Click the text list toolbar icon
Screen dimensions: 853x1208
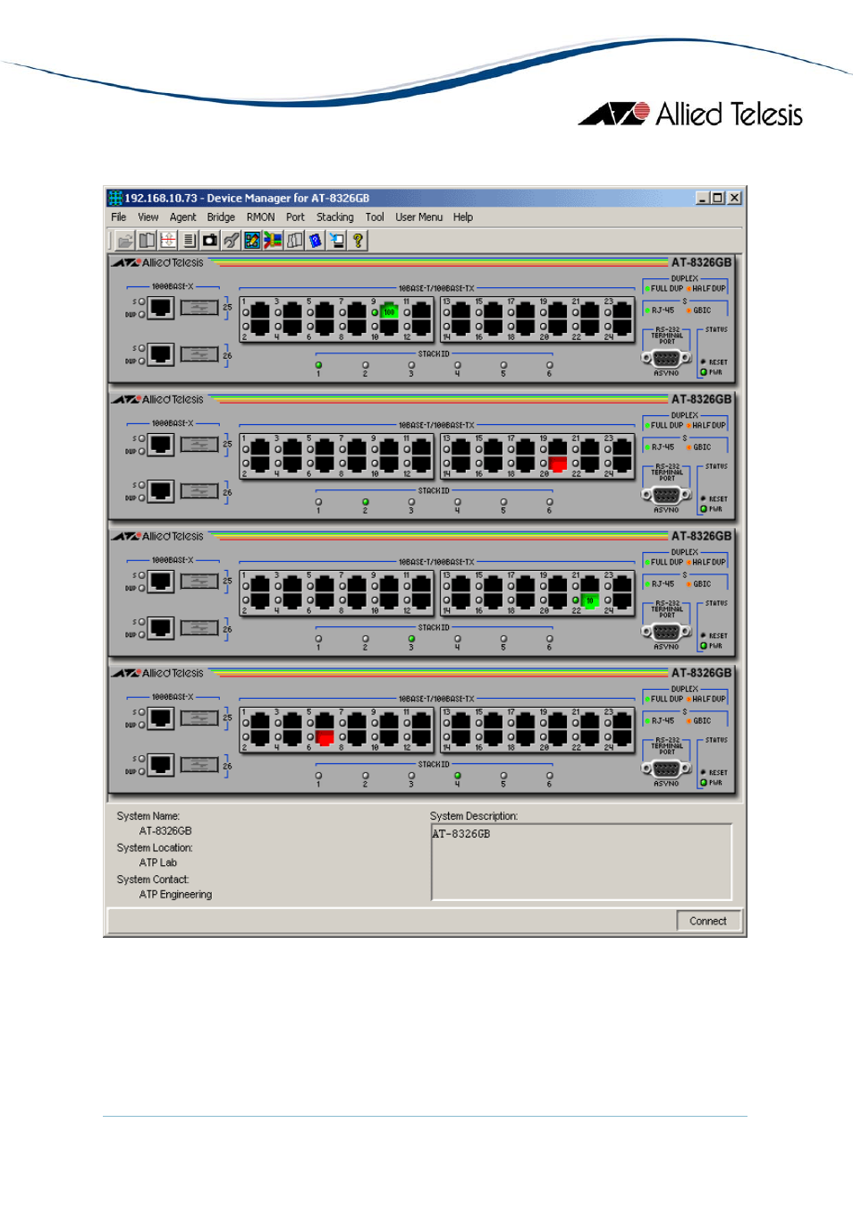tap(189, 240)
